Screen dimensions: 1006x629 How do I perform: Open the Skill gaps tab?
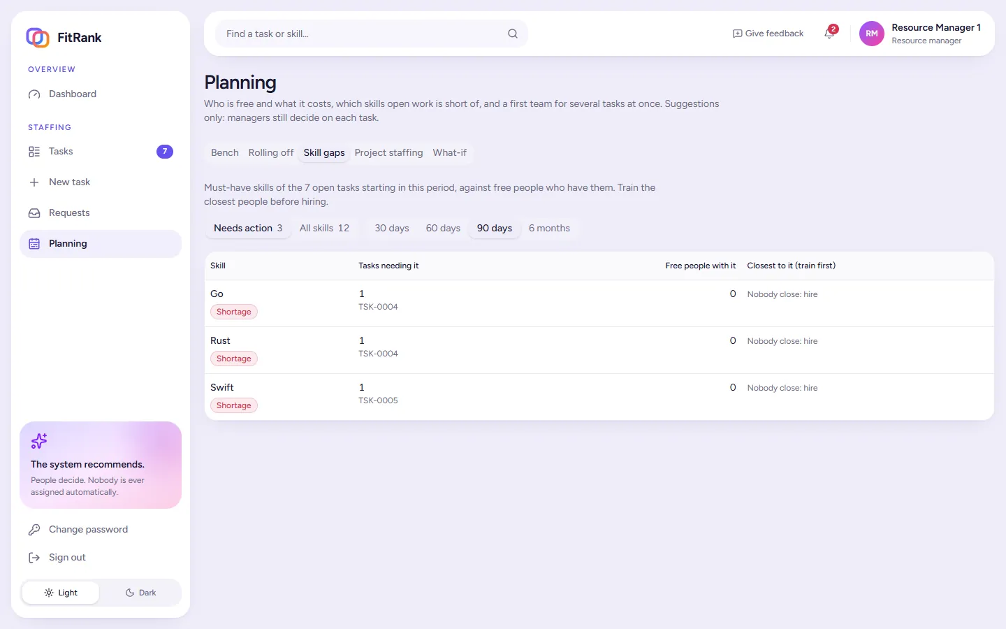(324, 153)
